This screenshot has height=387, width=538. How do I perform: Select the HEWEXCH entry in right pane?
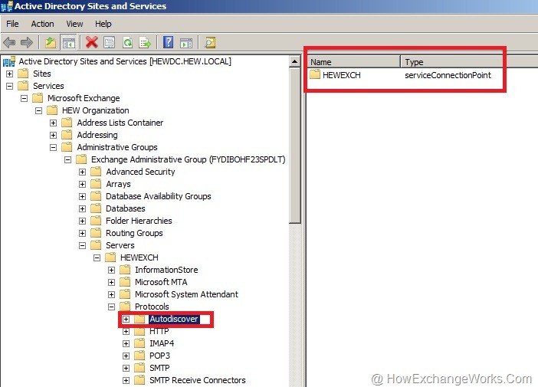(x=341, y=75)
